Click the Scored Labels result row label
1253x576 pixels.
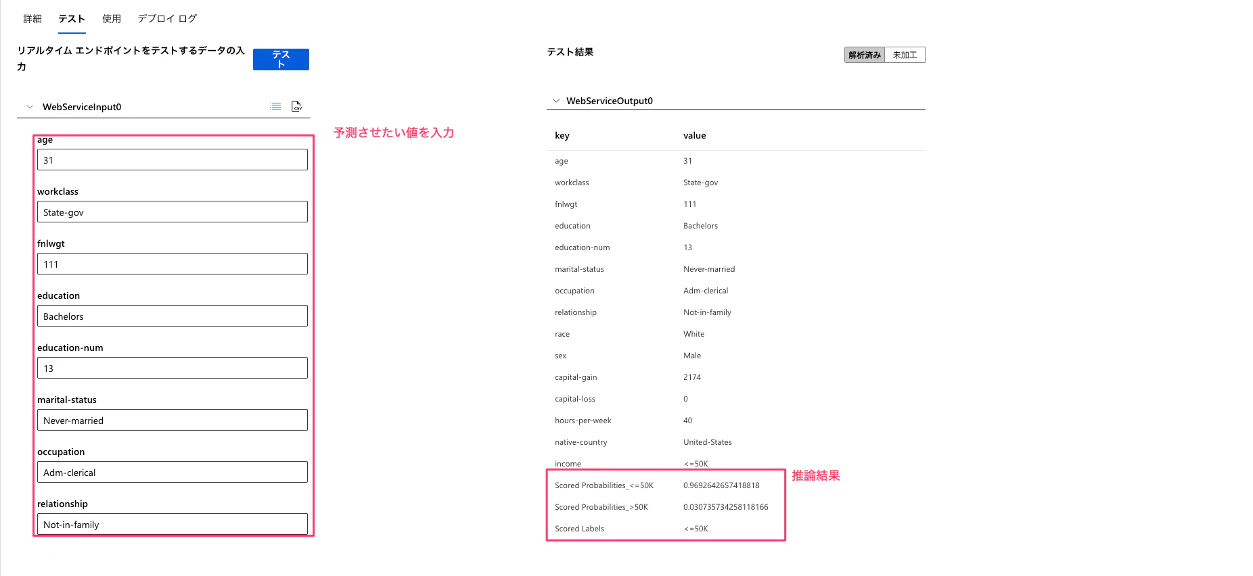point(579,529)
